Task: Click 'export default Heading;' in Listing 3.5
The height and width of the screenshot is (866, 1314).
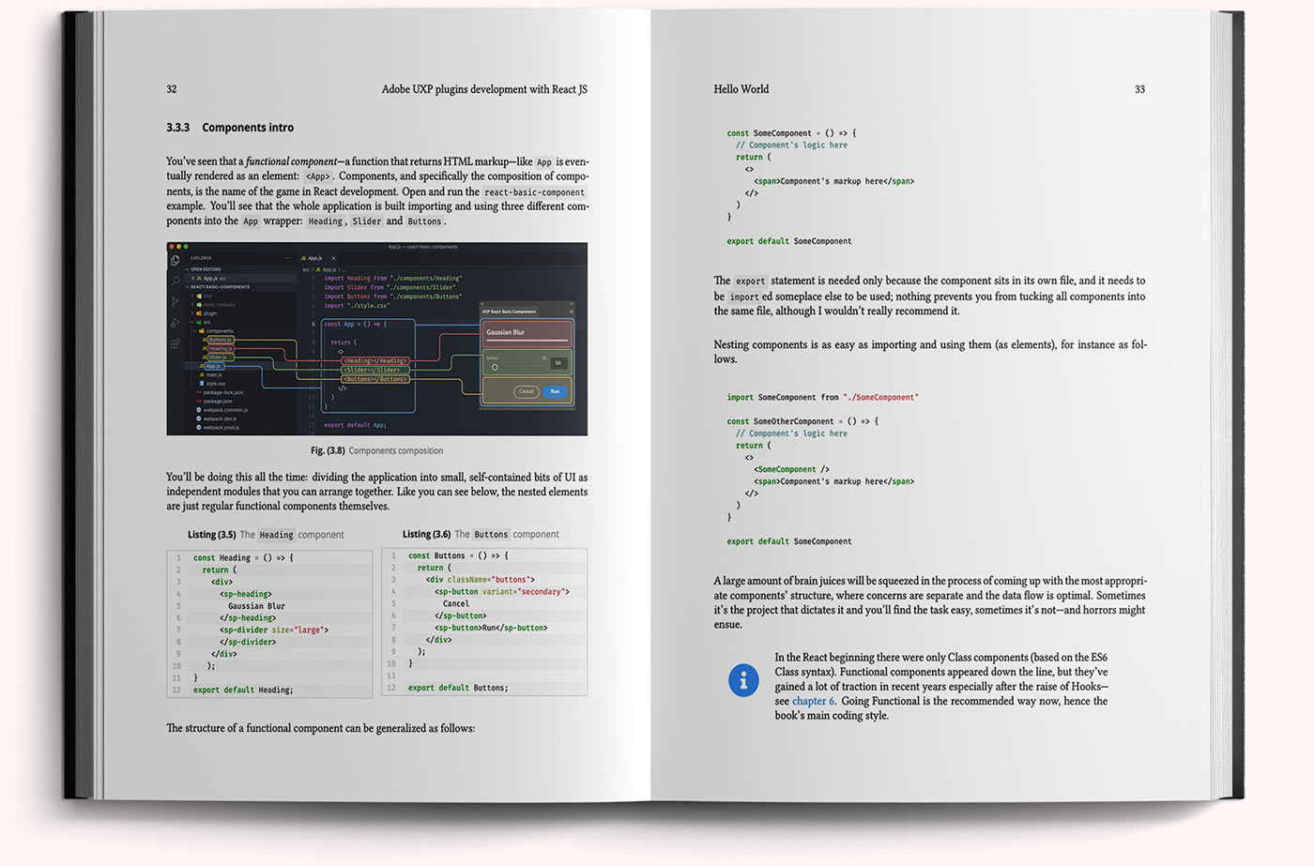Action: [243, 691]
